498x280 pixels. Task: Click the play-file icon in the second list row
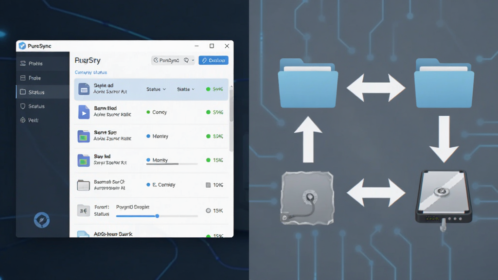click(84, 112)
